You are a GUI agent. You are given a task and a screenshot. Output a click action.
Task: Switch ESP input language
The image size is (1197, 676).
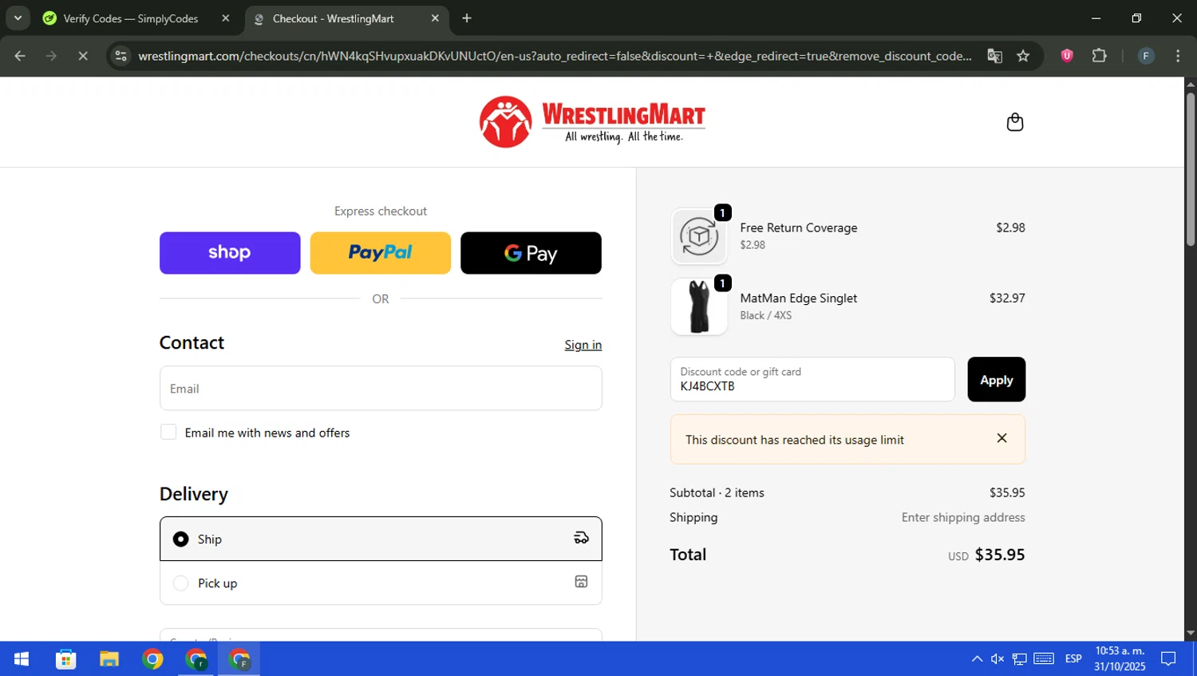tap(1073, 659)
